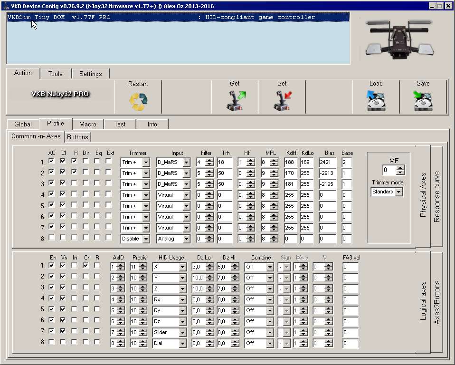Click the title bar application icon
The width and height of the screenshot is (455, 365).
pyautogui.click(x=6, y=6)
